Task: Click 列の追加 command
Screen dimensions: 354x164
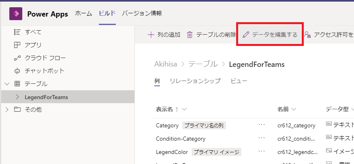Action: click(168, 35)
